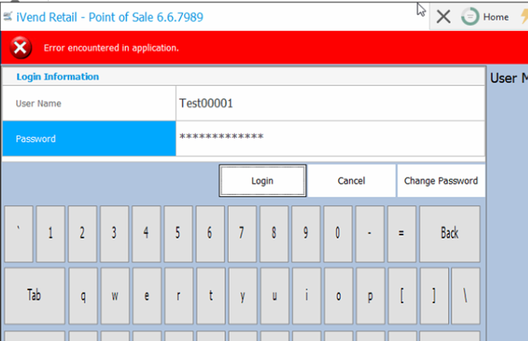
Task: Tap the backslash key on on-screen keyboard
Action: coord(466,296)
